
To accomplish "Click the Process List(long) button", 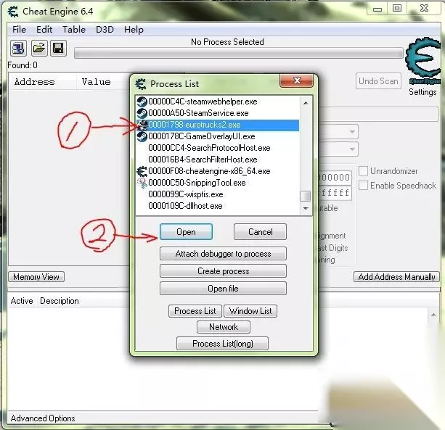I will pos(222,344).
